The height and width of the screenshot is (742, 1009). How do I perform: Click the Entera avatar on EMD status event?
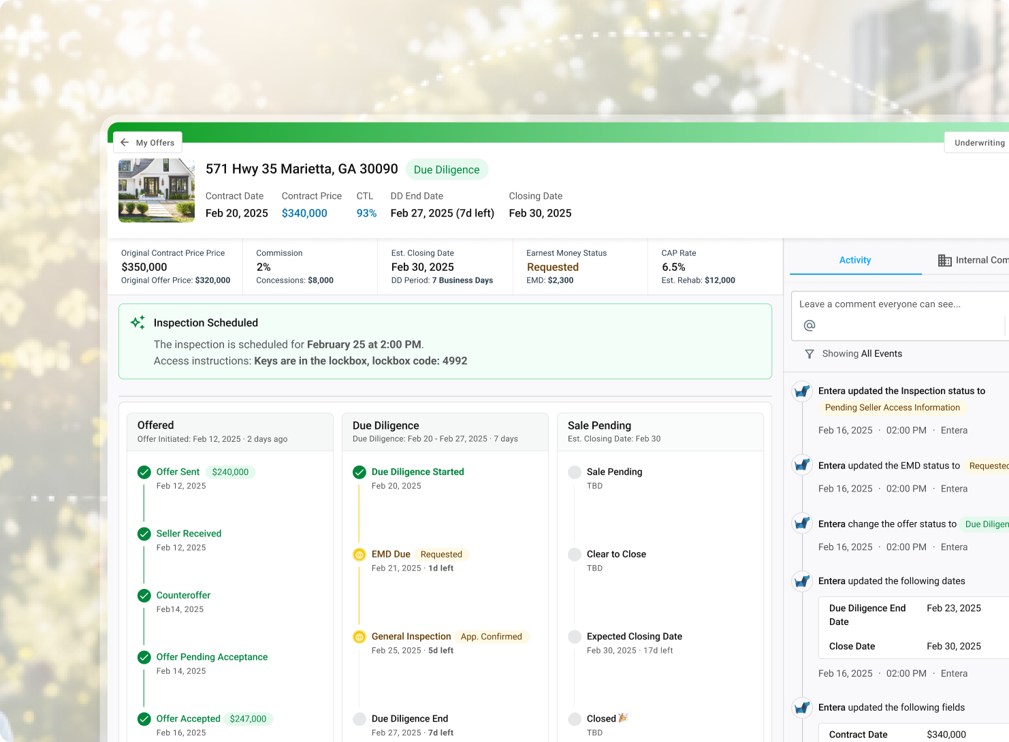[802, 465]
